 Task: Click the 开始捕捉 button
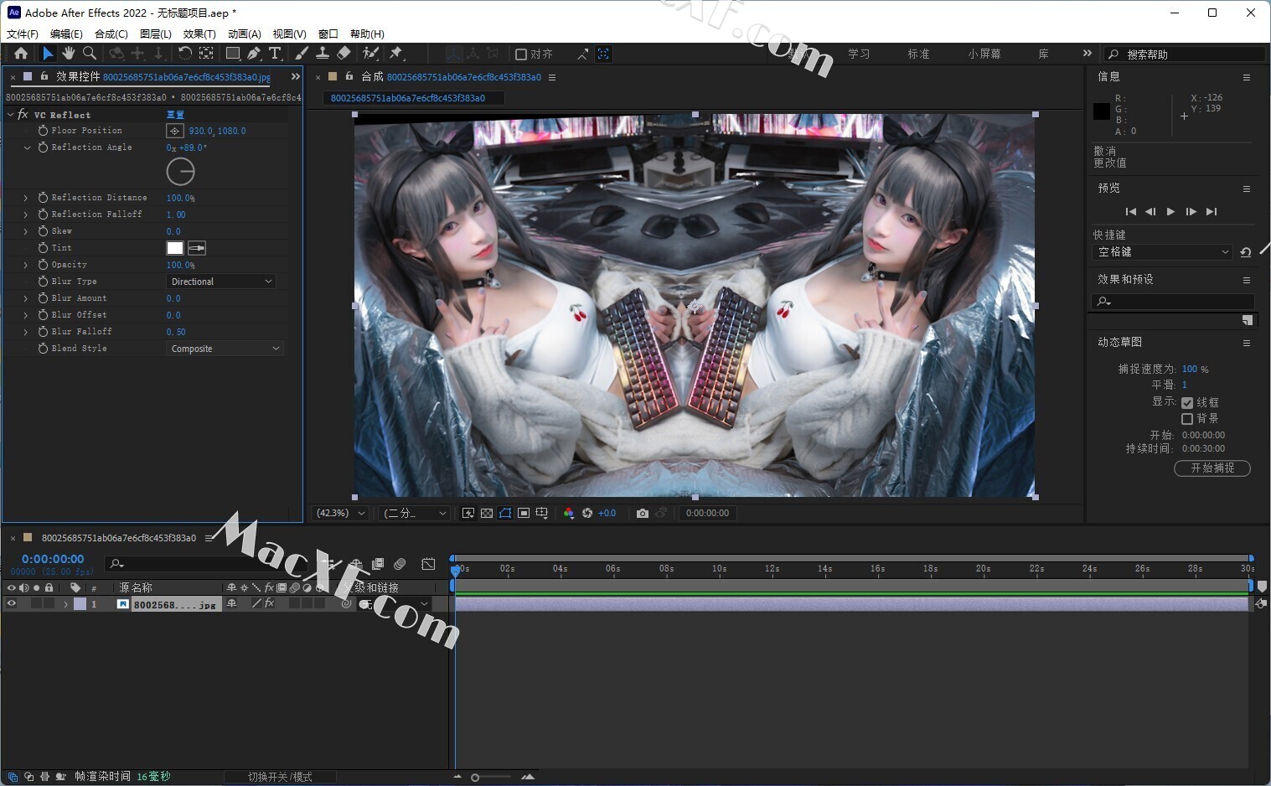point(1212,468)
